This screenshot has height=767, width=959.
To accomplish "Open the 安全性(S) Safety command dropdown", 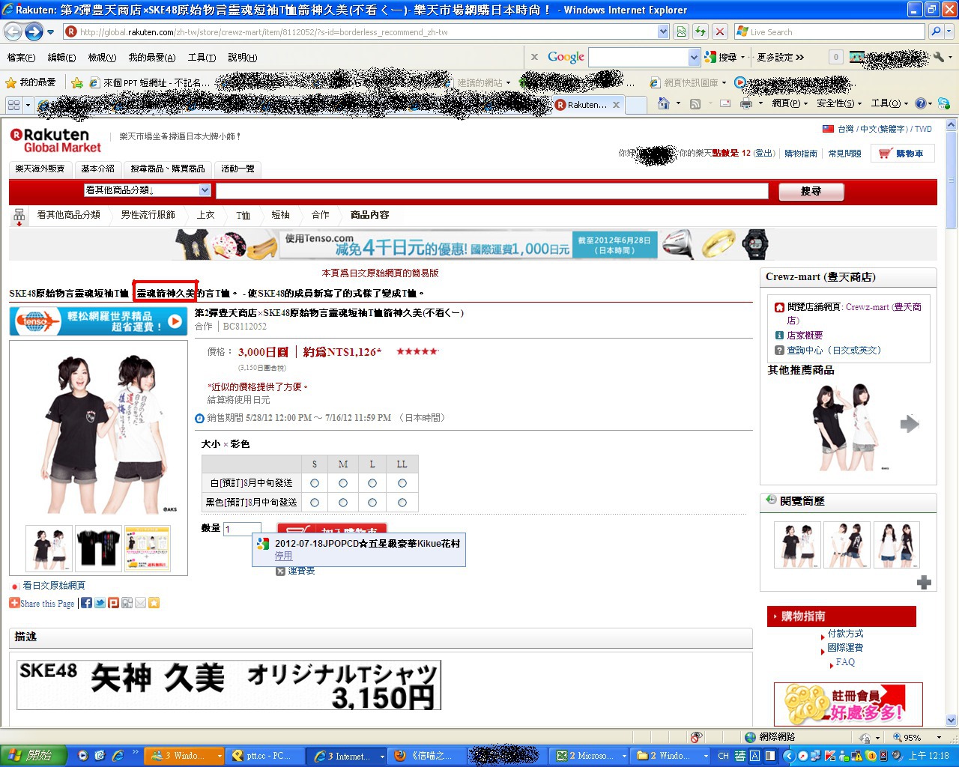I will pos(839,103).
